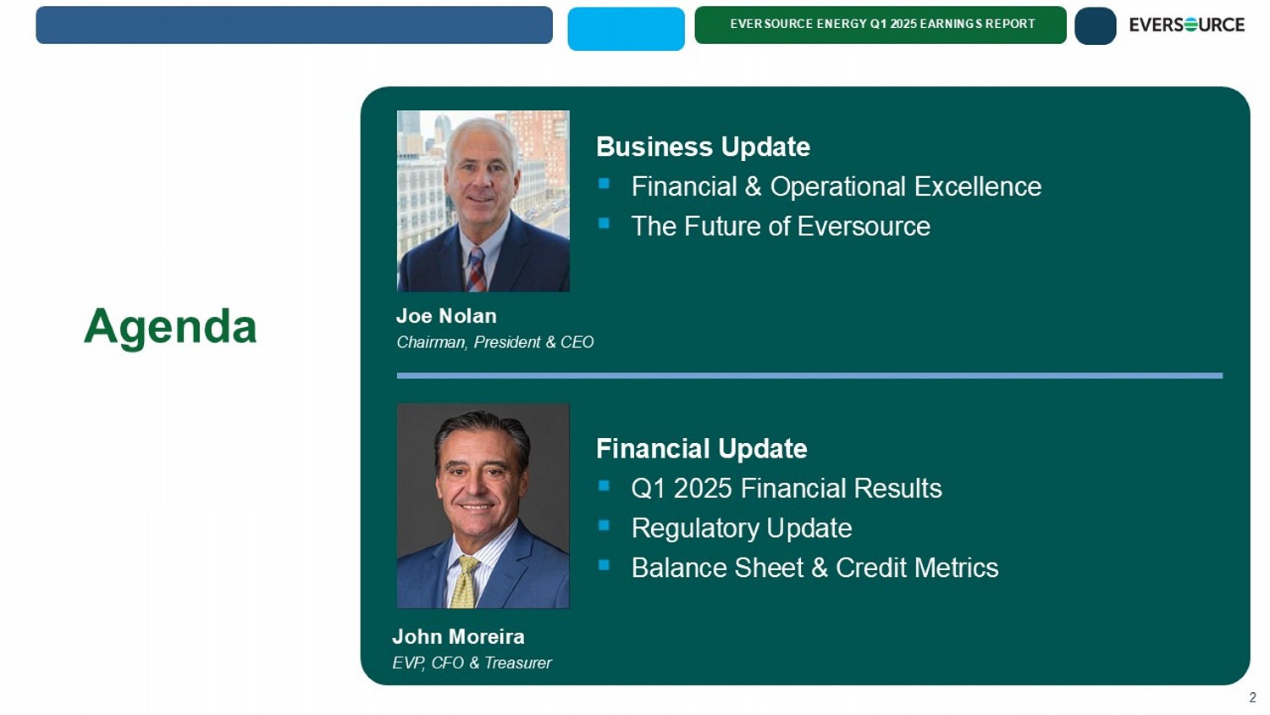
Task: Click the horizontal blue divider line
Action: click(x=809, y=375)
